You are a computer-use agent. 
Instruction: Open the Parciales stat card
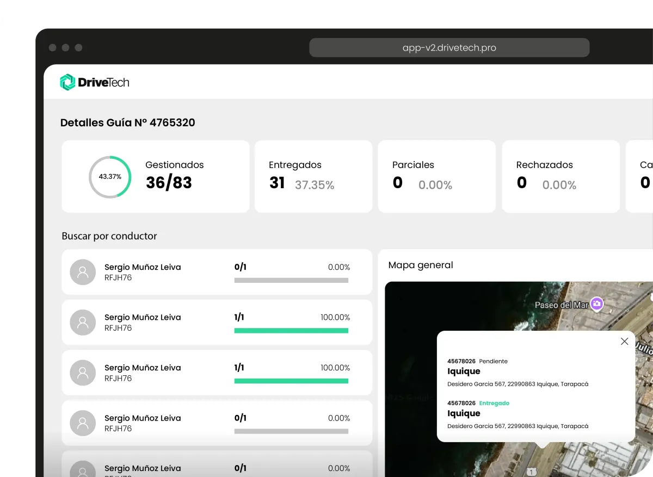tap(436, 176)
